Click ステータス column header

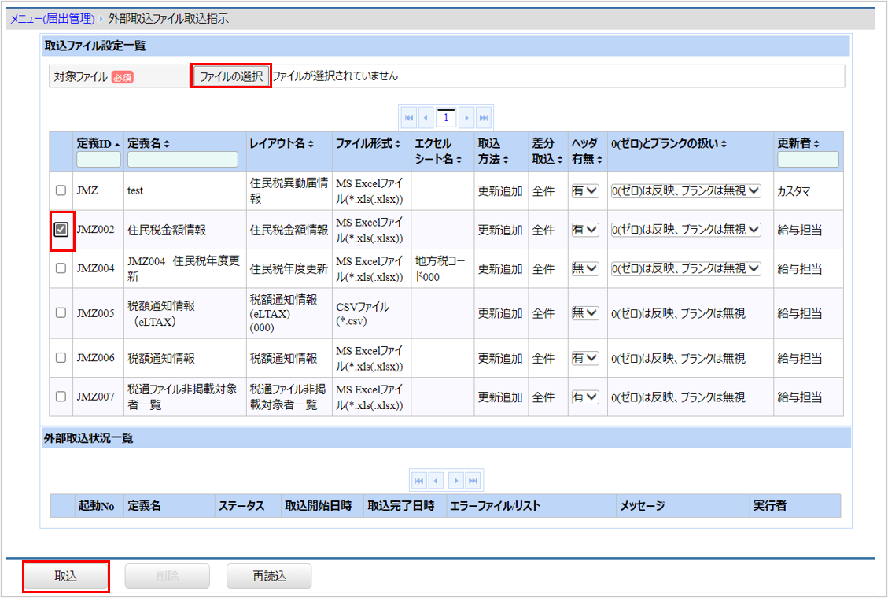pyautogui.click(x=241, y=506)
